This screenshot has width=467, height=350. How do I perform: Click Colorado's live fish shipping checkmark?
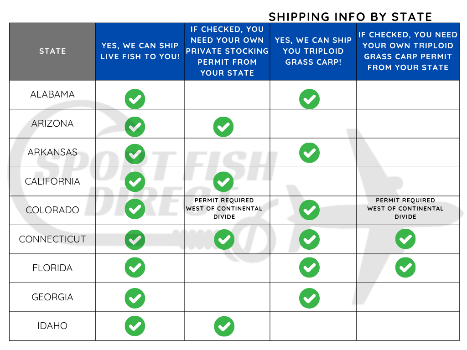135,210
